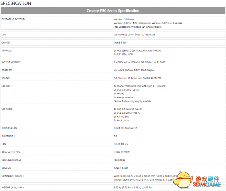Select the USB 3.2 Gen 2x2 Type C line
This screenshot has height=191, width=226.
pyautogui.click(x=128, y=109)
